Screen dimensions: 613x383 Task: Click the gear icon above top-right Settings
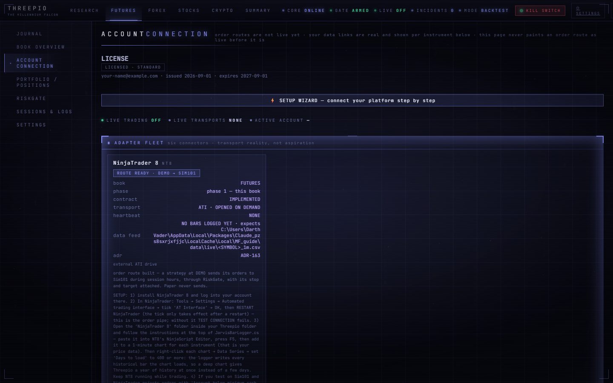click(578, 8)
